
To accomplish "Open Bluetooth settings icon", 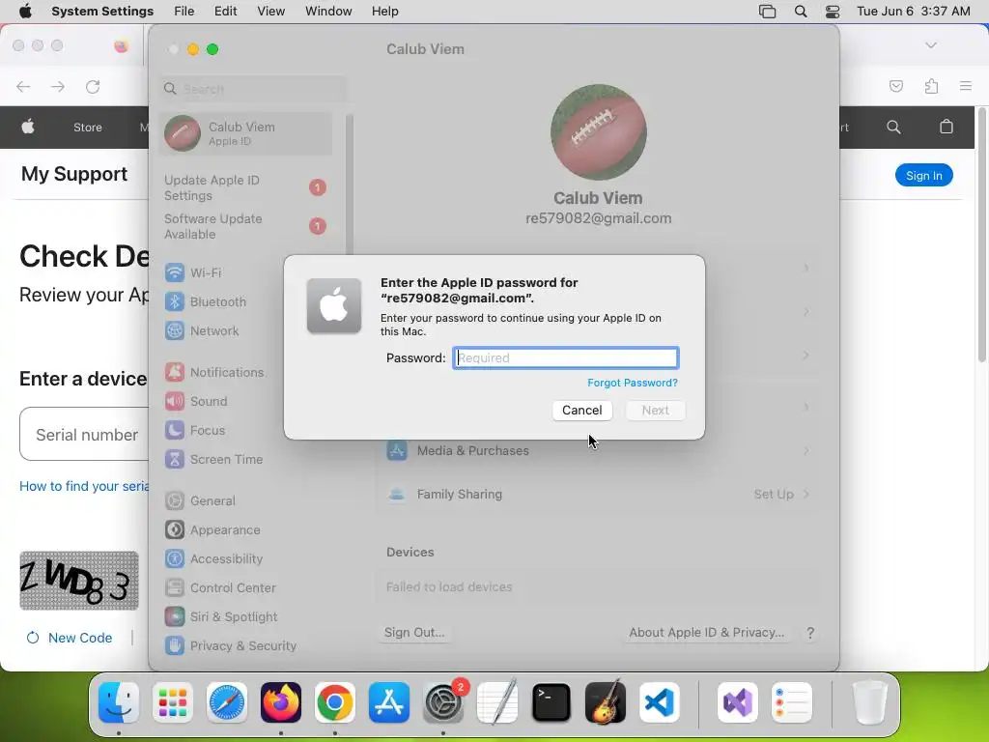I will (x=175, y=301).
